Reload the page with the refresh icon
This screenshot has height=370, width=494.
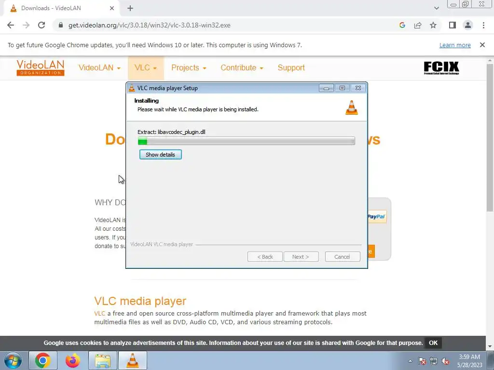pos(41,25)
